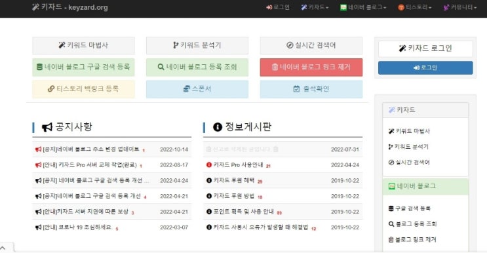The height and width of the screenshot is (253, 487).
Task: Open post 키자드 후원 방법
Action: click(234, 196)
